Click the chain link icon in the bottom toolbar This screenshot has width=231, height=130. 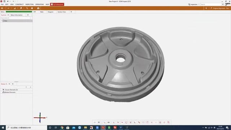tap(139, 122)
